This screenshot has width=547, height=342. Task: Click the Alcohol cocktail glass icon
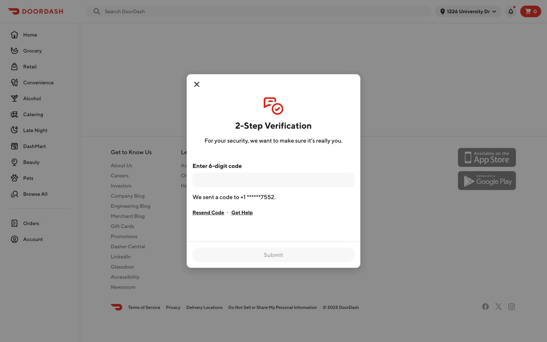coord(15,98)
